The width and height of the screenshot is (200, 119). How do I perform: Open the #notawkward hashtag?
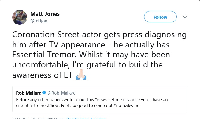click(126, 106)
